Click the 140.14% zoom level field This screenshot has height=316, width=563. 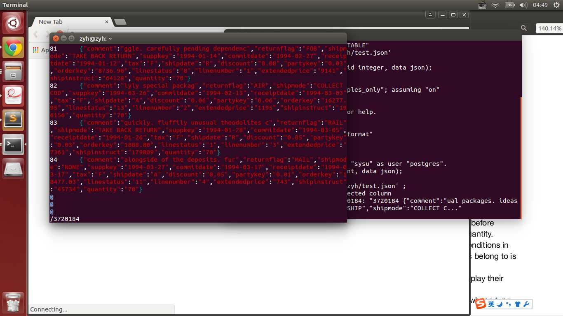coord(549,28)
